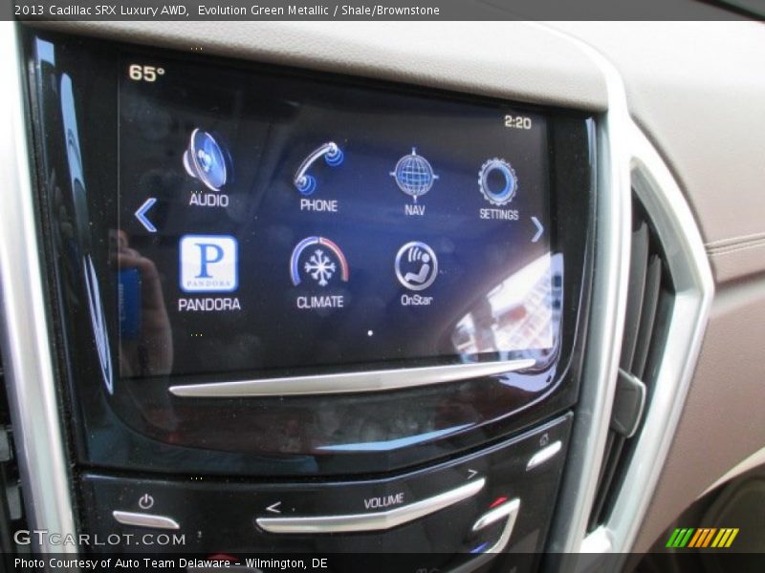Open the Climate control icon
The width and height of the screenshot is (765, 573).
[319, 262]
